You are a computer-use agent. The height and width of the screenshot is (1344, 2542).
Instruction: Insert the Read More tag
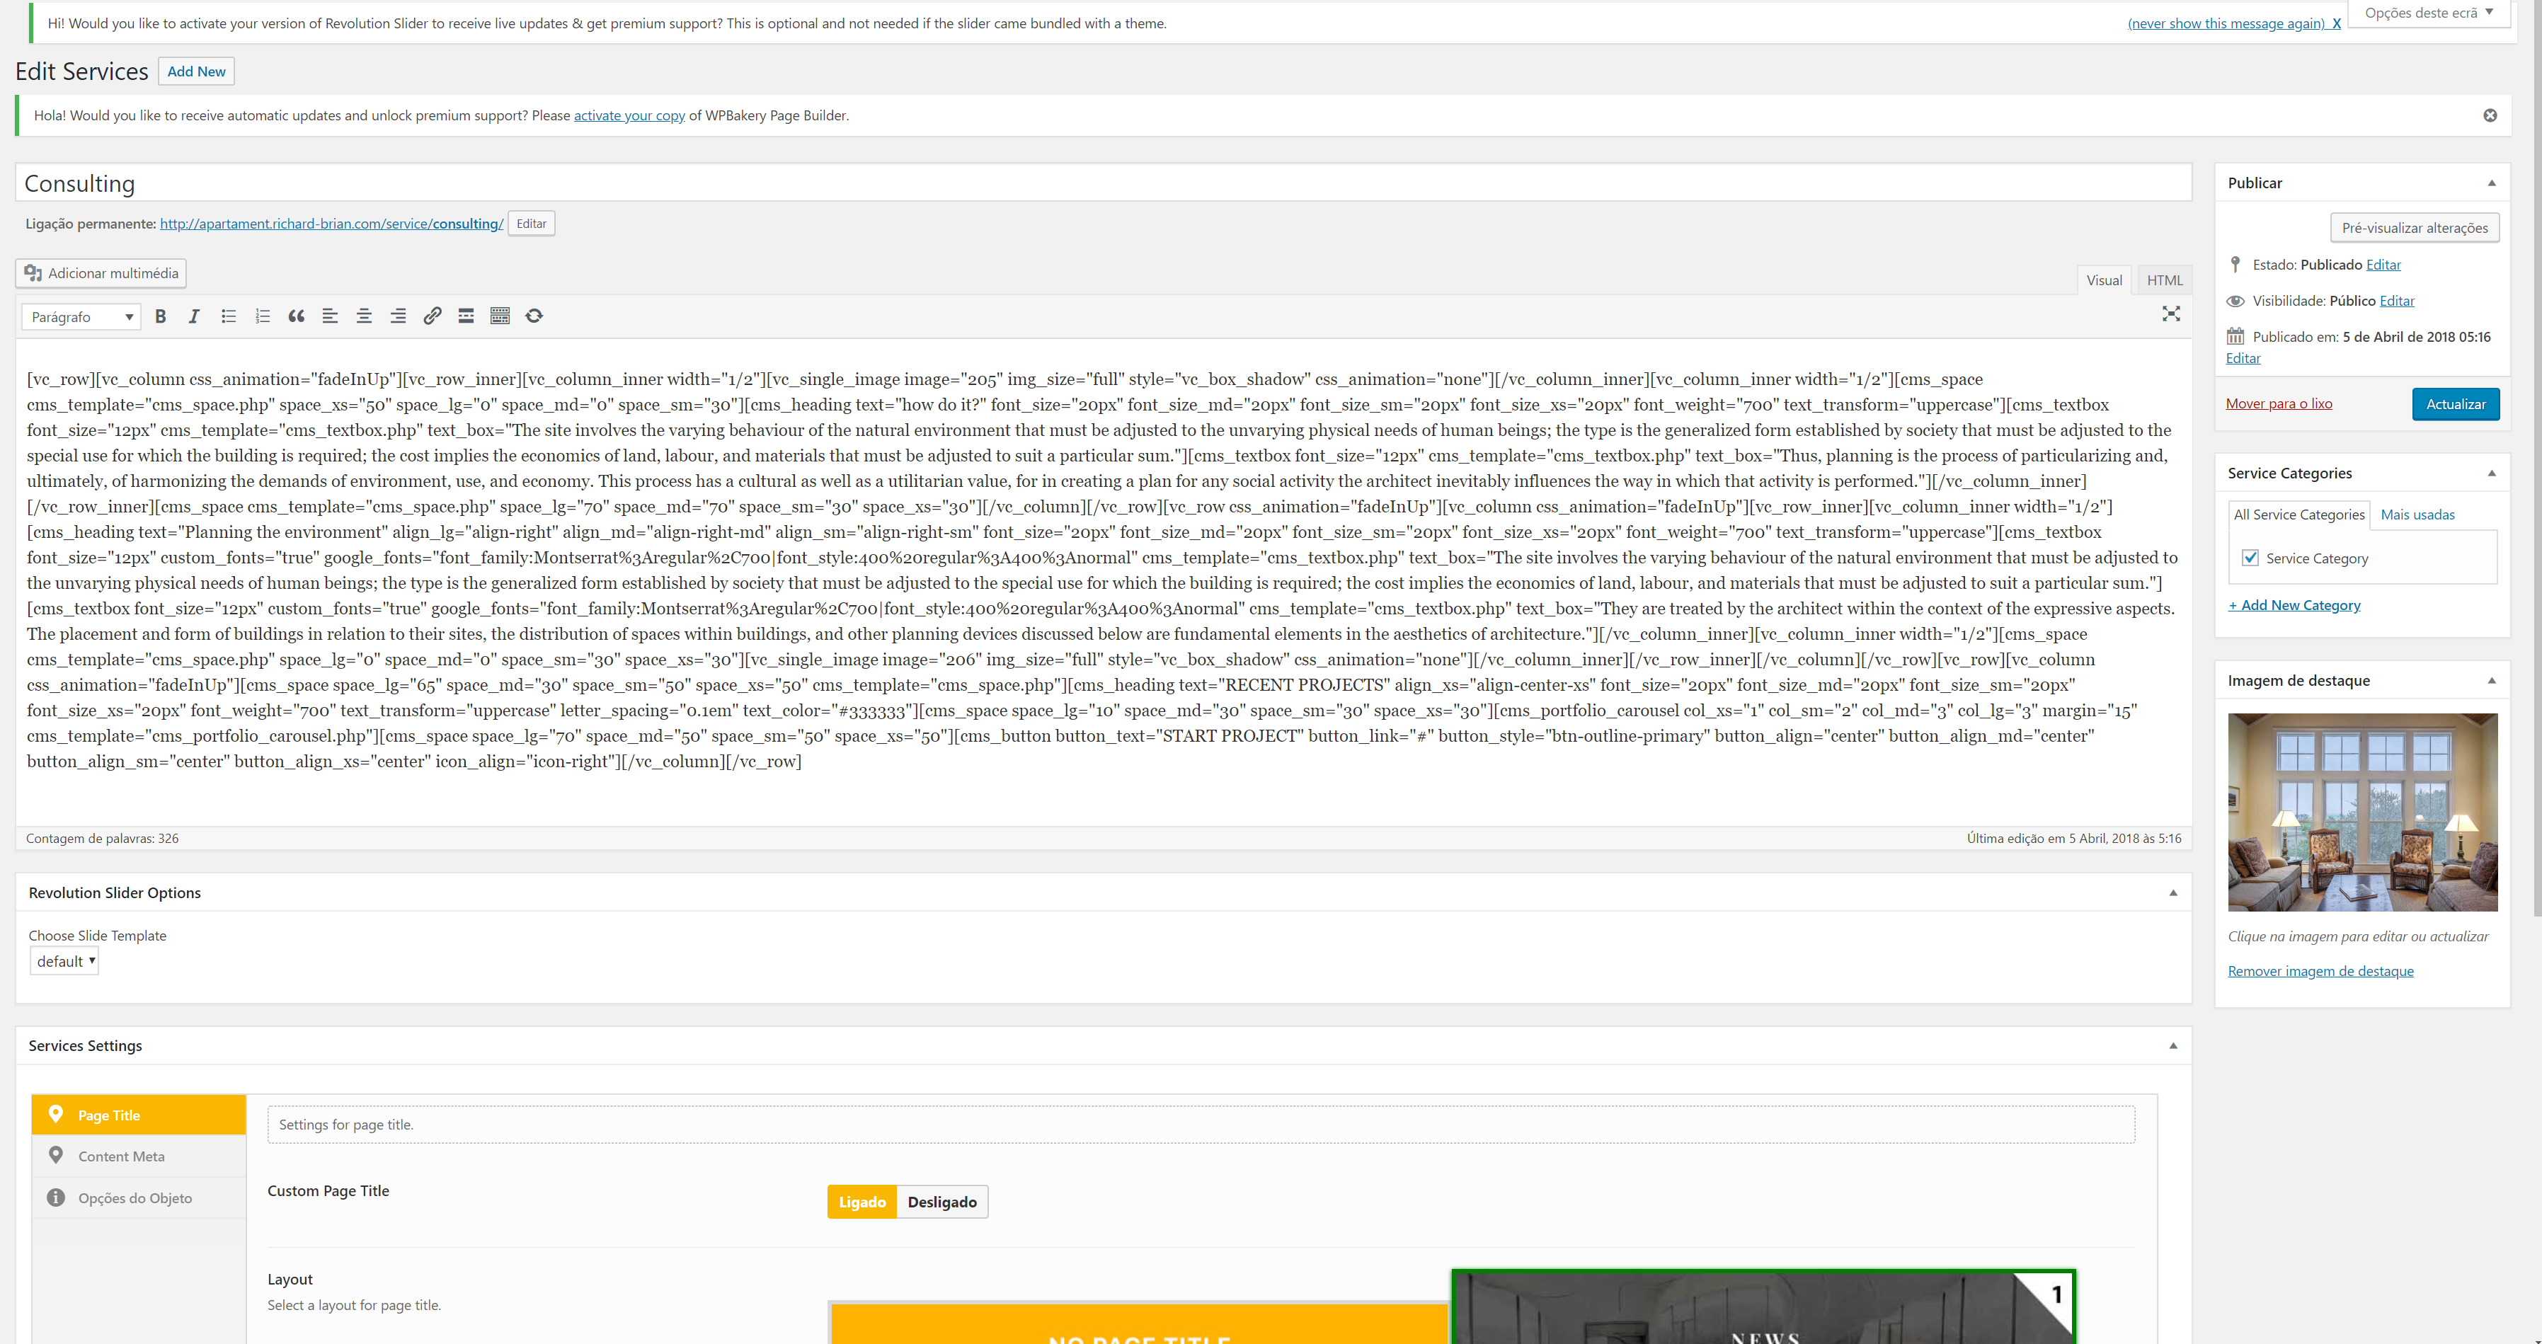pos(466,316)
